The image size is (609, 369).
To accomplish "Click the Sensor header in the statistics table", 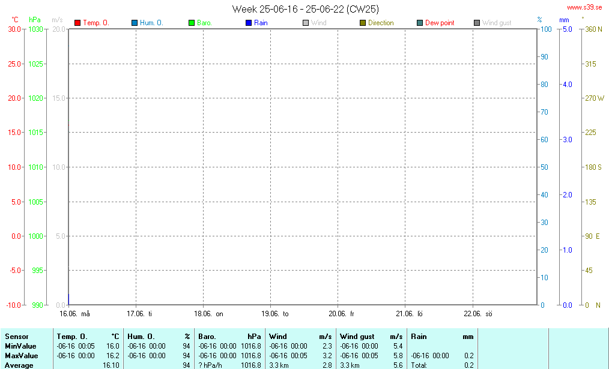I will pos(17,337).
